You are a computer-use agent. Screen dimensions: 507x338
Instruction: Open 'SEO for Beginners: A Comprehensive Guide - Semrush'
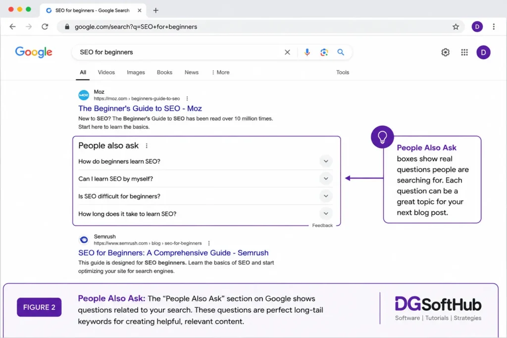coord(173,253)
